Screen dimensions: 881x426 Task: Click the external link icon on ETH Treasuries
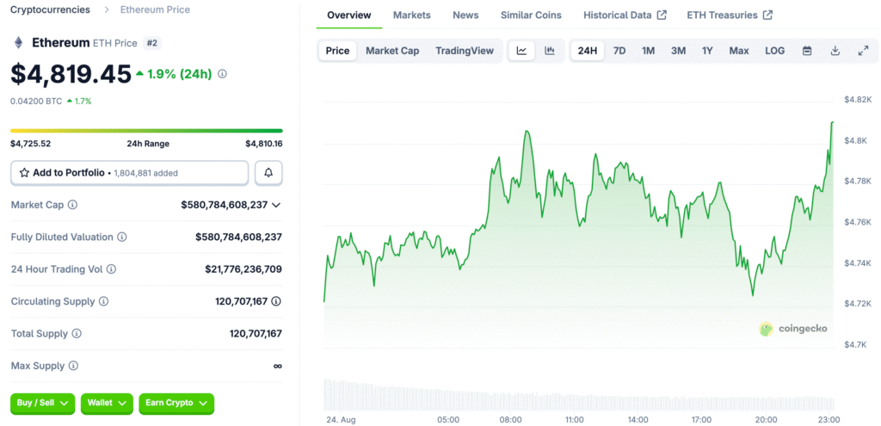(767, 15)
